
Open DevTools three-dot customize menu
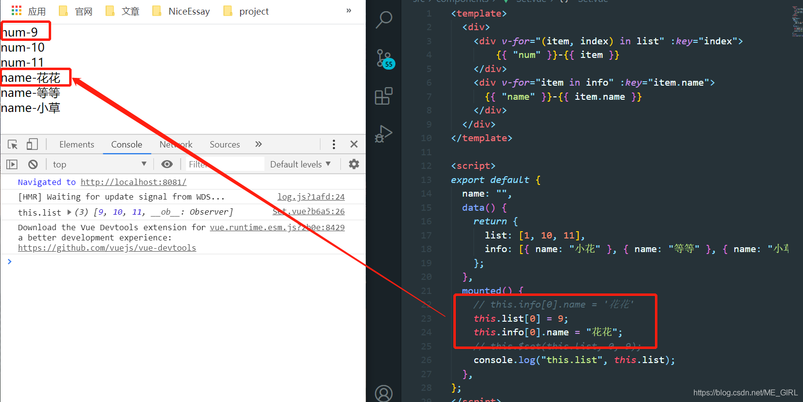(334, 145)
